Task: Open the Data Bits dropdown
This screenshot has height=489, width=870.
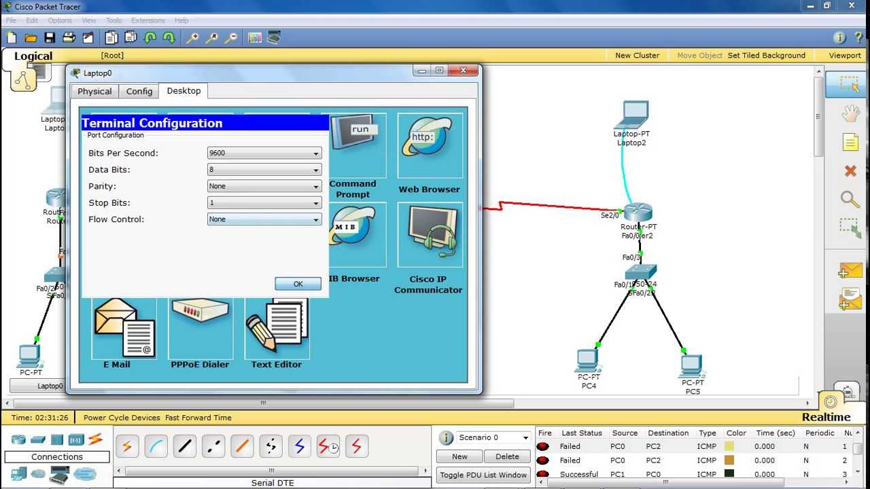Action: point(264,170)
